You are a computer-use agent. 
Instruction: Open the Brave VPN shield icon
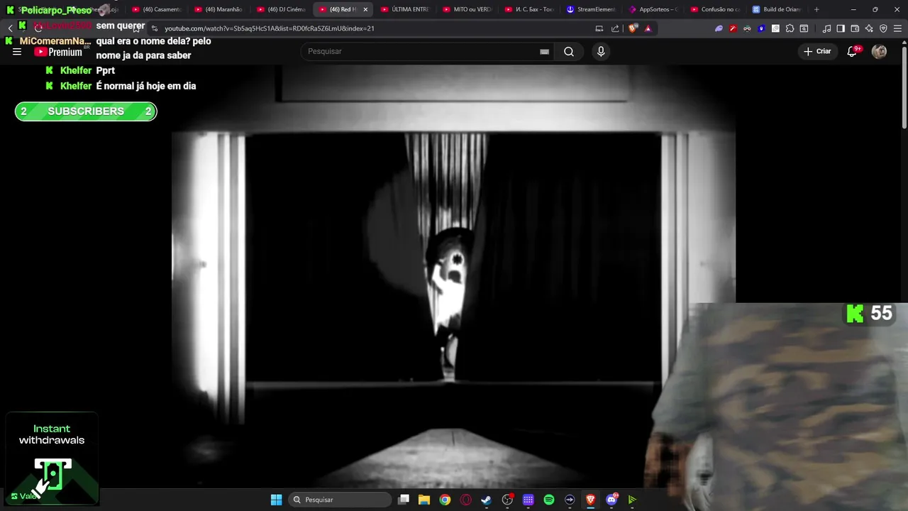pyautogui.click(x=883, y=28)
